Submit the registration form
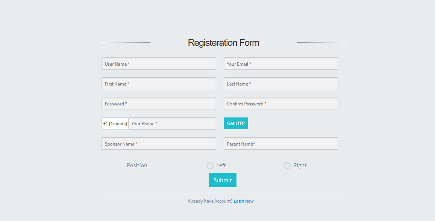 click(223, 180)
